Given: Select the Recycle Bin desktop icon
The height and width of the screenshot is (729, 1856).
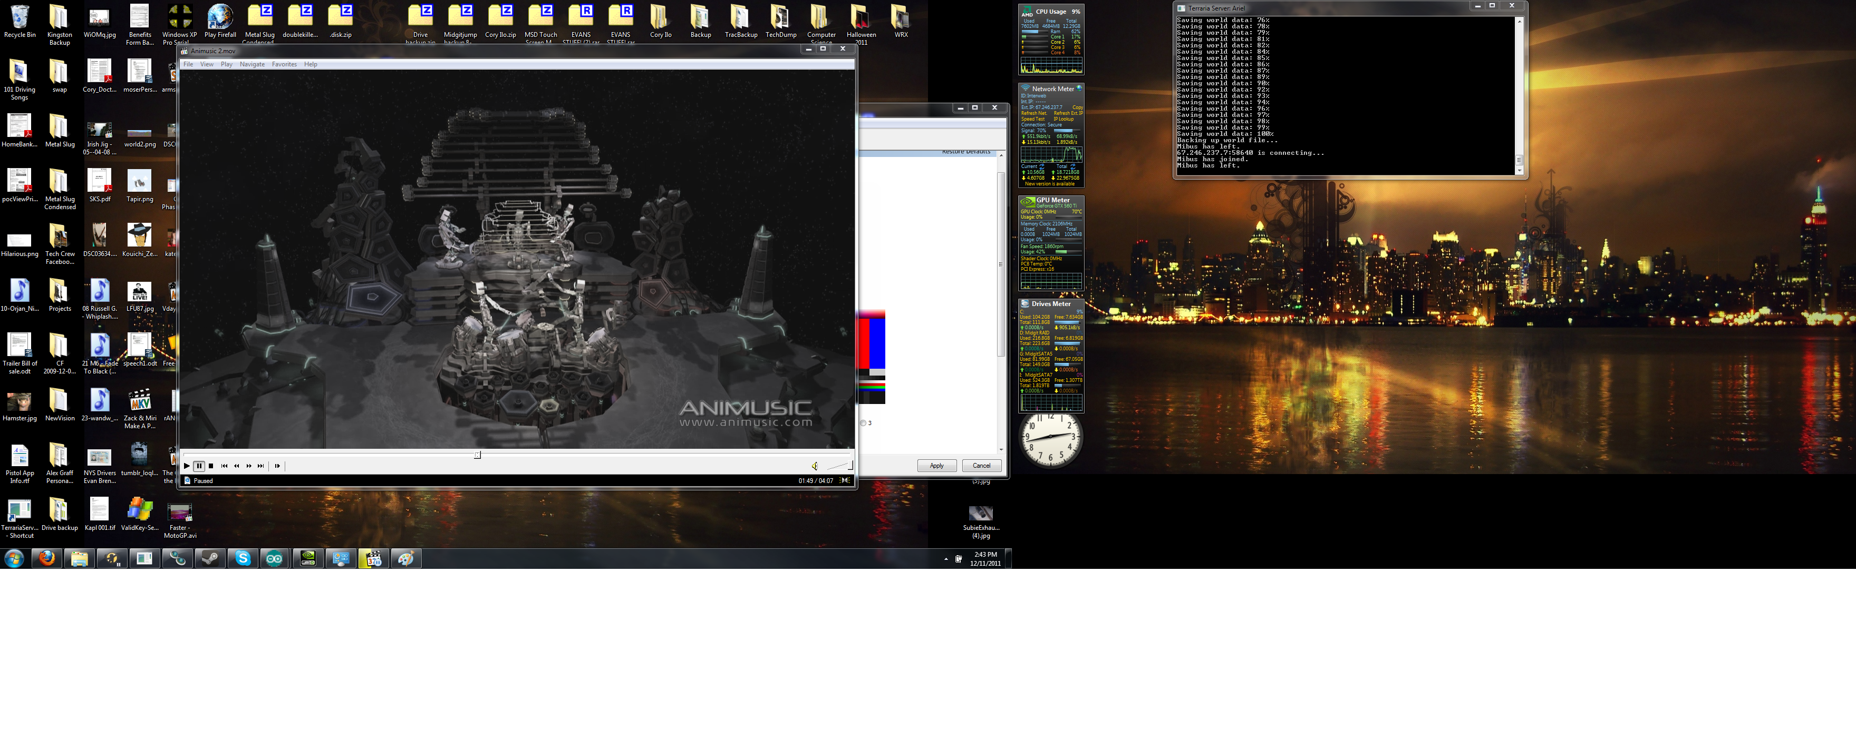Looking at the screenshot, I should tap(20, 22).
